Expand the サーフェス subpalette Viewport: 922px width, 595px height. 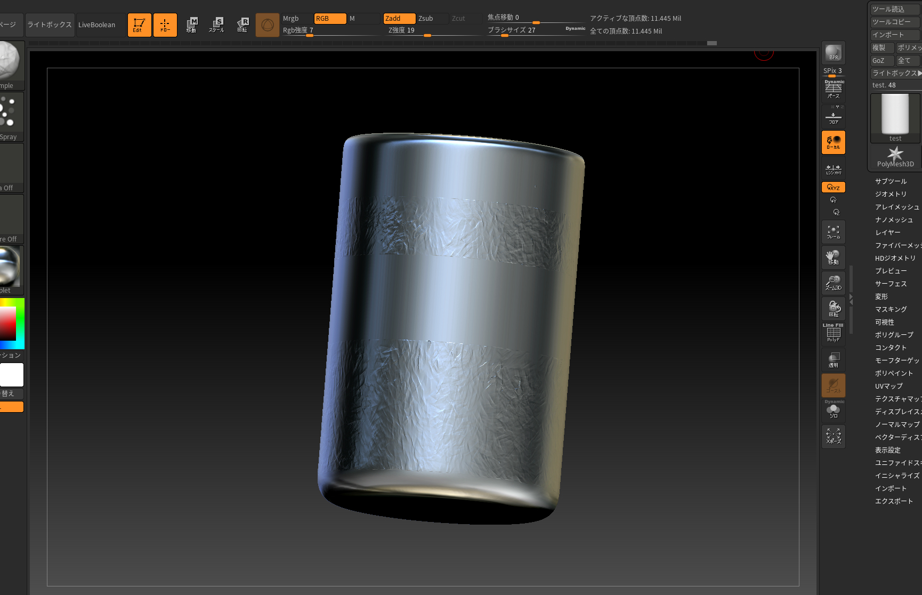tap(891, 284)
